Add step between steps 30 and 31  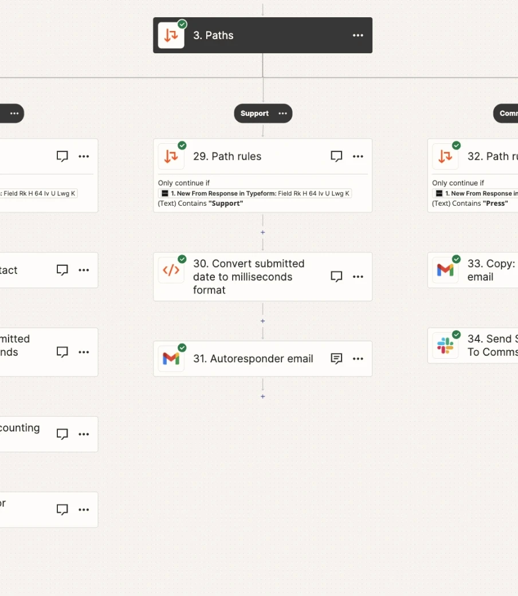pos(262,321)
